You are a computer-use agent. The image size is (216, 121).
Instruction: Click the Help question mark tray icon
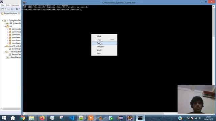tap(180, 118)
